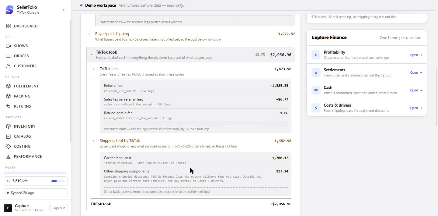
Task: Click the Cash transfer arrows icon
Action: (316, 90)
